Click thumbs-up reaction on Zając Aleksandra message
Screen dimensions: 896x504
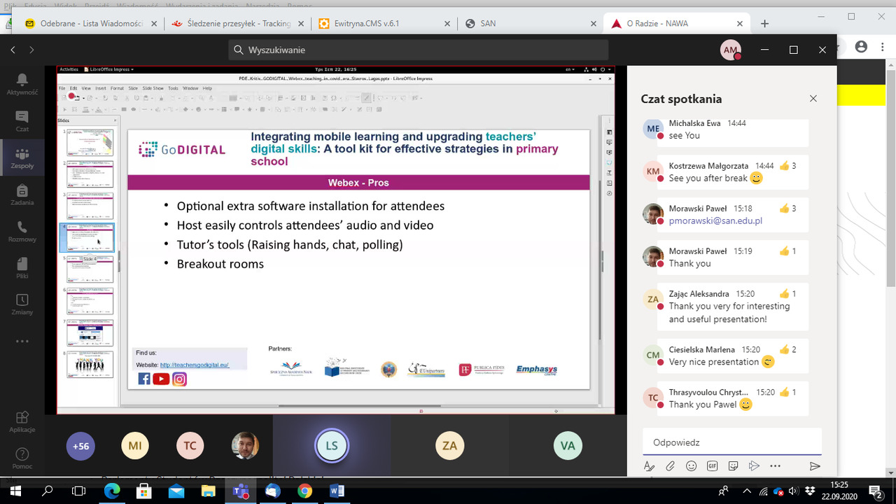click(784, 294)
